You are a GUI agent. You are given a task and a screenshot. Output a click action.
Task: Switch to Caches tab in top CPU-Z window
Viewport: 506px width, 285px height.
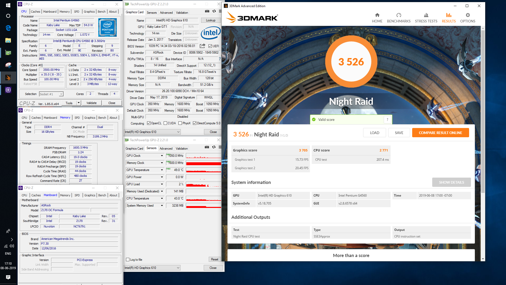36,12
